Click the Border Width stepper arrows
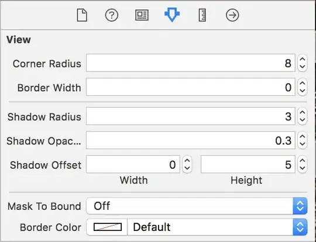This screenshot has width=316, height=242. pyautogui.click(x=302, y=87)
